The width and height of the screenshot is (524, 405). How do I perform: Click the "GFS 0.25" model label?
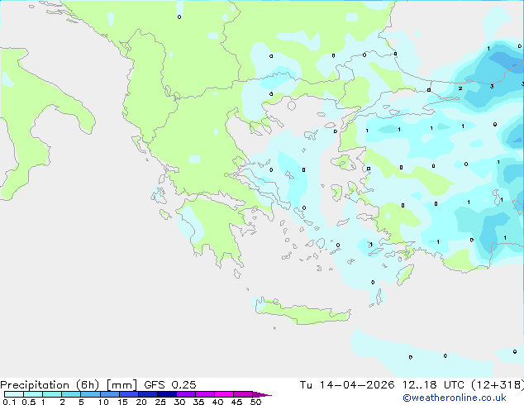(170, 385)
